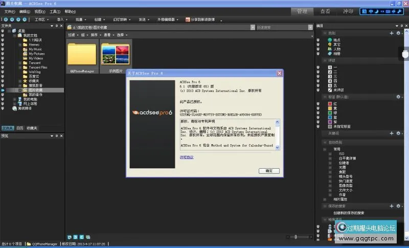
Task: Open the 视图 menu
Action: (40, 12)
